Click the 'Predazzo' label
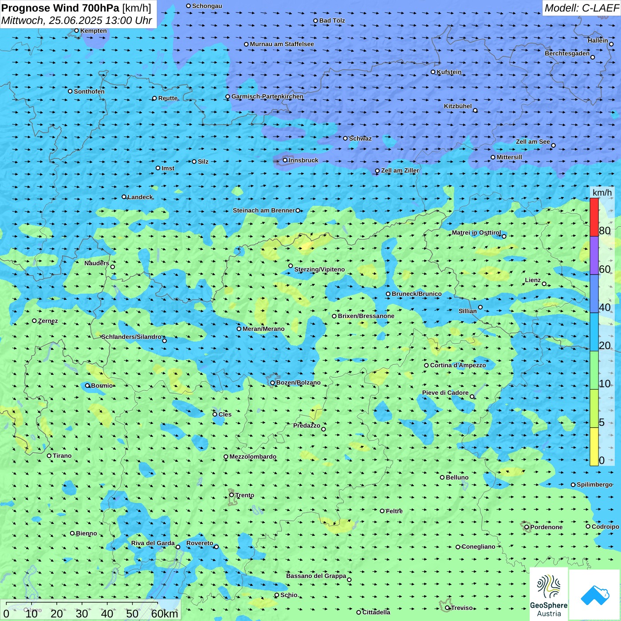This screenshot has width=621, height=621. pos(307,425)
